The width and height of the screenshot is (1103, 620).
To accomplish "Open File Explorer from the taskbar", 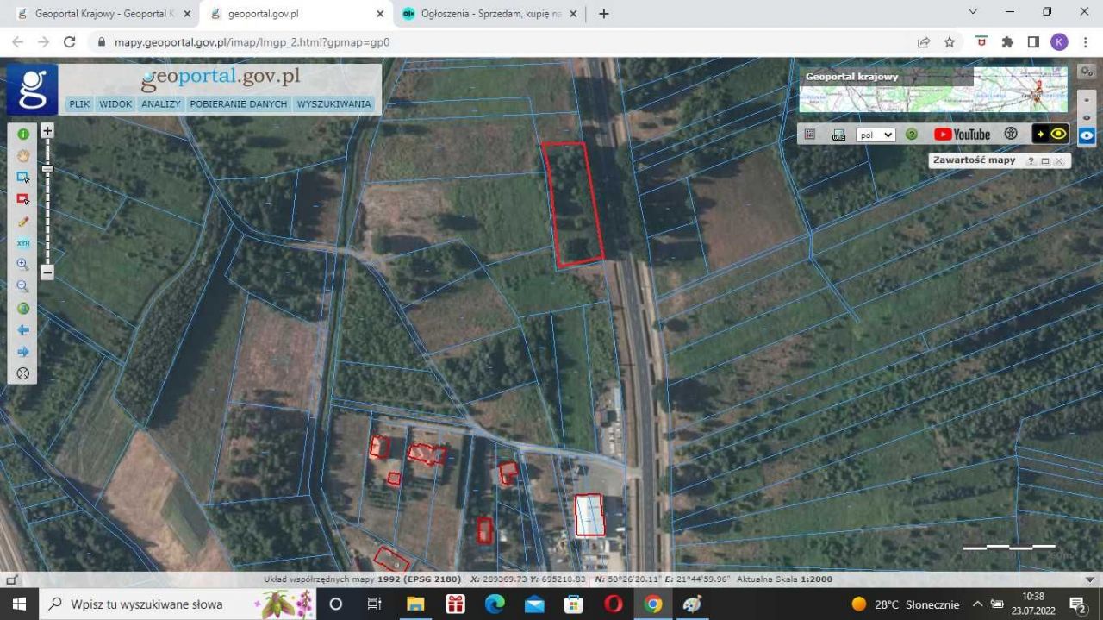I will (415, 604).
